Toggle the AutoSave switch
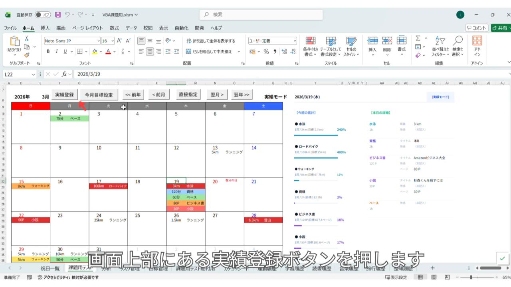Screen dimensions: 511x287 click(43, 15)
